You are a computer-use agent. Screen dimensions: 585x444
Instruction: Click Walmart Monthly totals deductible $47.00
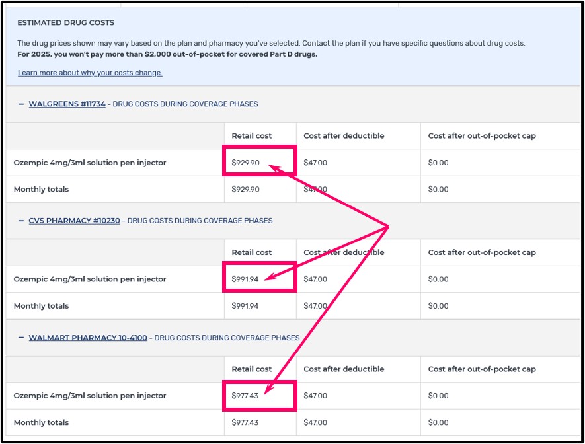pyautogui.click(x=315, y=423)
